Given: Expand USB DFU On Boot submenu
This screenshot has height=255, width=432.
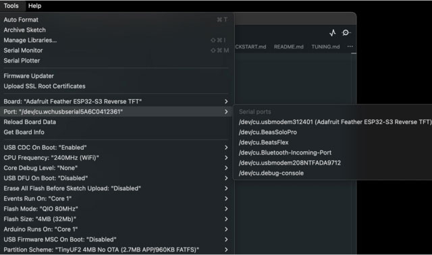Looking at the screenshot, I should [226, 178].
